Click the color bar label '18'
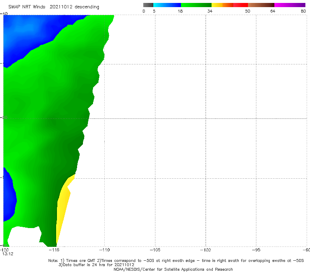The height and width of the screenshot is (272, 310). [180, 11]
